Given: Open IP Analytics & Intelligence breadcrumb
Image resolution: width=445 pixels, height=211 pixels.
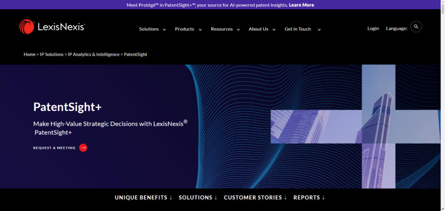Looking at the screenshot, I should [x=94, y=54].
